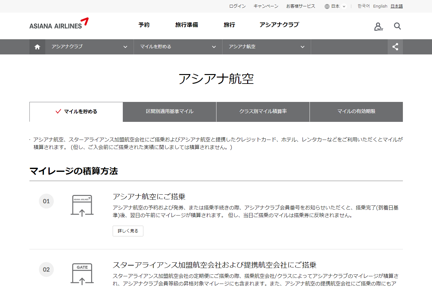Click the ログイン link
The image size is (432, 288).
pos(237,6)
